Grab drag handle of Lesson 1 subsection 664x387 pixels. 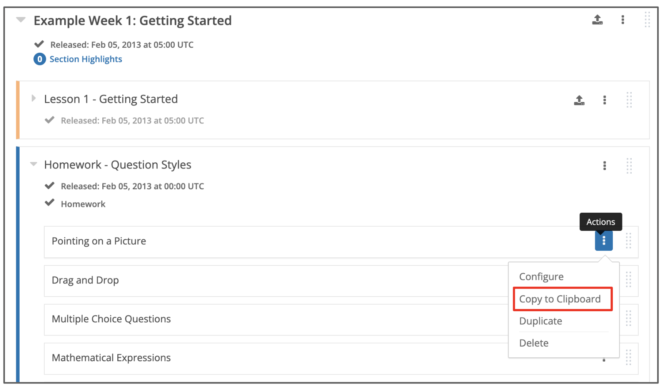point(629,100)
